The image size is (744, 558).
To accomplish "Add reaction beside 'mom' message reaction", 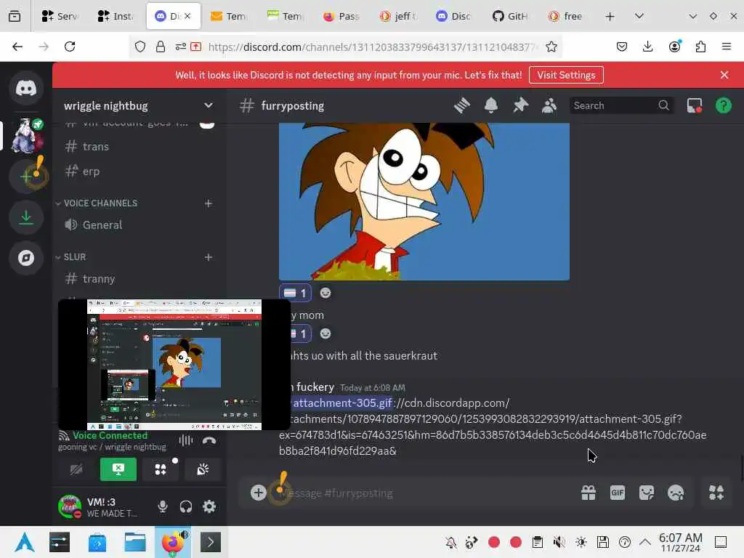I will coord(325,333).
